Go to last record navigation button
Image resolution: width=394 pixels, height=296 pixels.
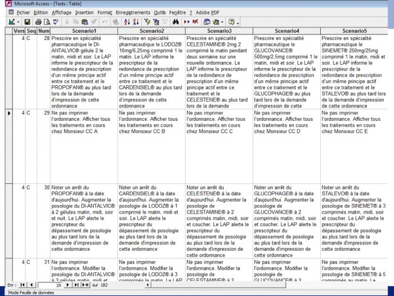pos(77,285)
